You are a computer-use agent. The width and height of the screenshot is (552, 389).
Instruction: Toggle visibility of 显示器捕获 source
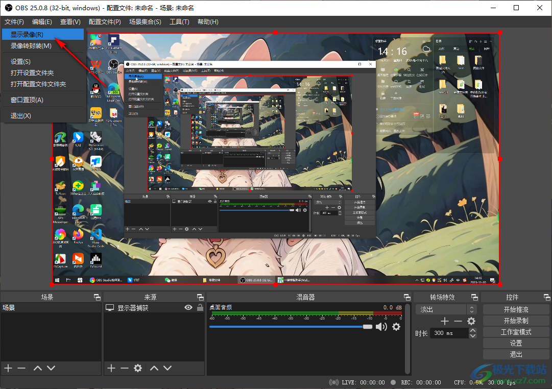click(x=188, y=308)
